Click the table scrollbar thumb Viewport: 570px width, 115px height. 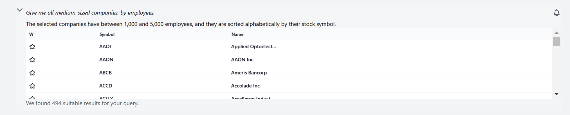[557, 41]
